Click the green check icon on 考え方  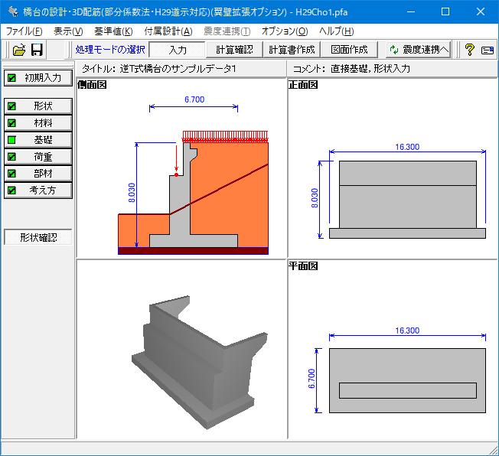tap(11, 191)
